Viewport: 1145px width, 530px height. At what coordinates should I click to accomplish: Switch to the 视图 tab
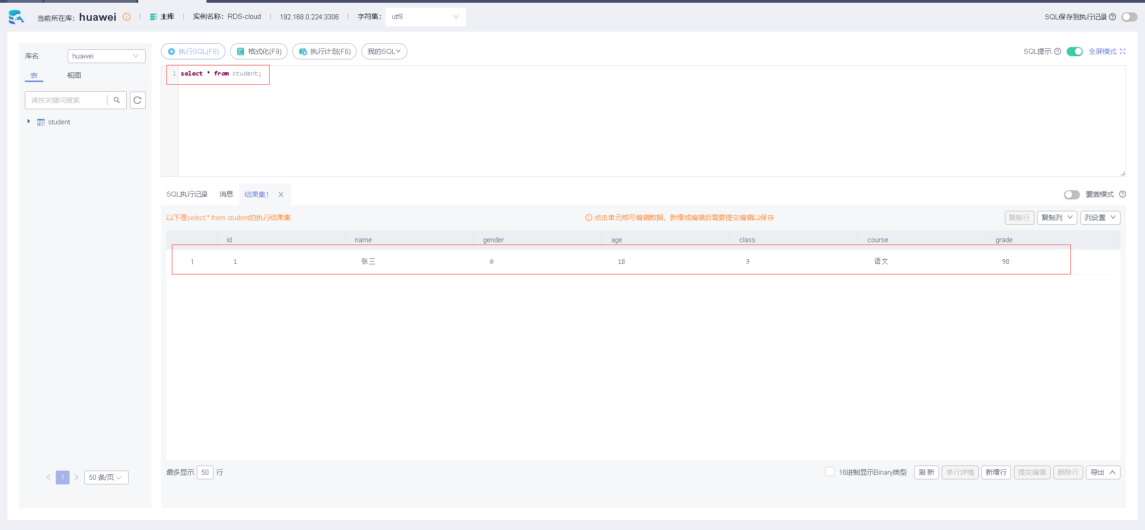(74, 76)
